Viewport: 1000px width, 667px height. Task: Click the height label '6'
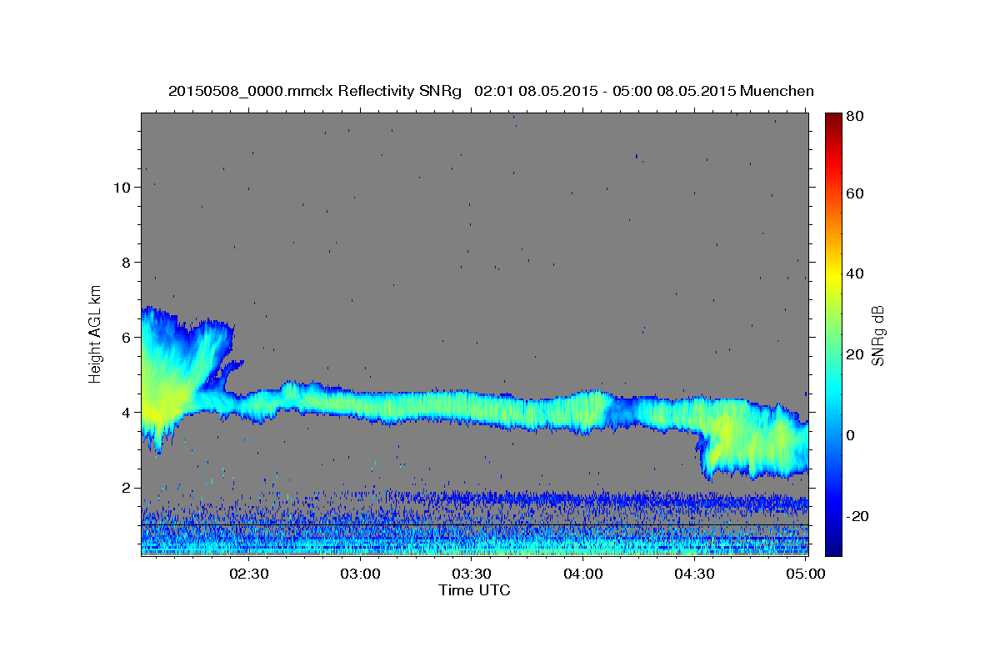pos(126,338)
